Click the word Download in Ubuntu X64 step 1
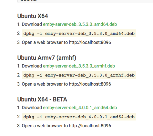The image size is (153, 136). coord(32,24)
